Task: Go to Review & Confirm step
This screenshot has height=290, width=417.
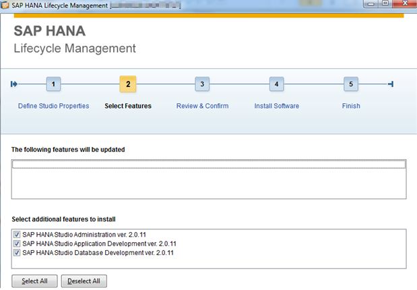Action: tap(202, 106)
